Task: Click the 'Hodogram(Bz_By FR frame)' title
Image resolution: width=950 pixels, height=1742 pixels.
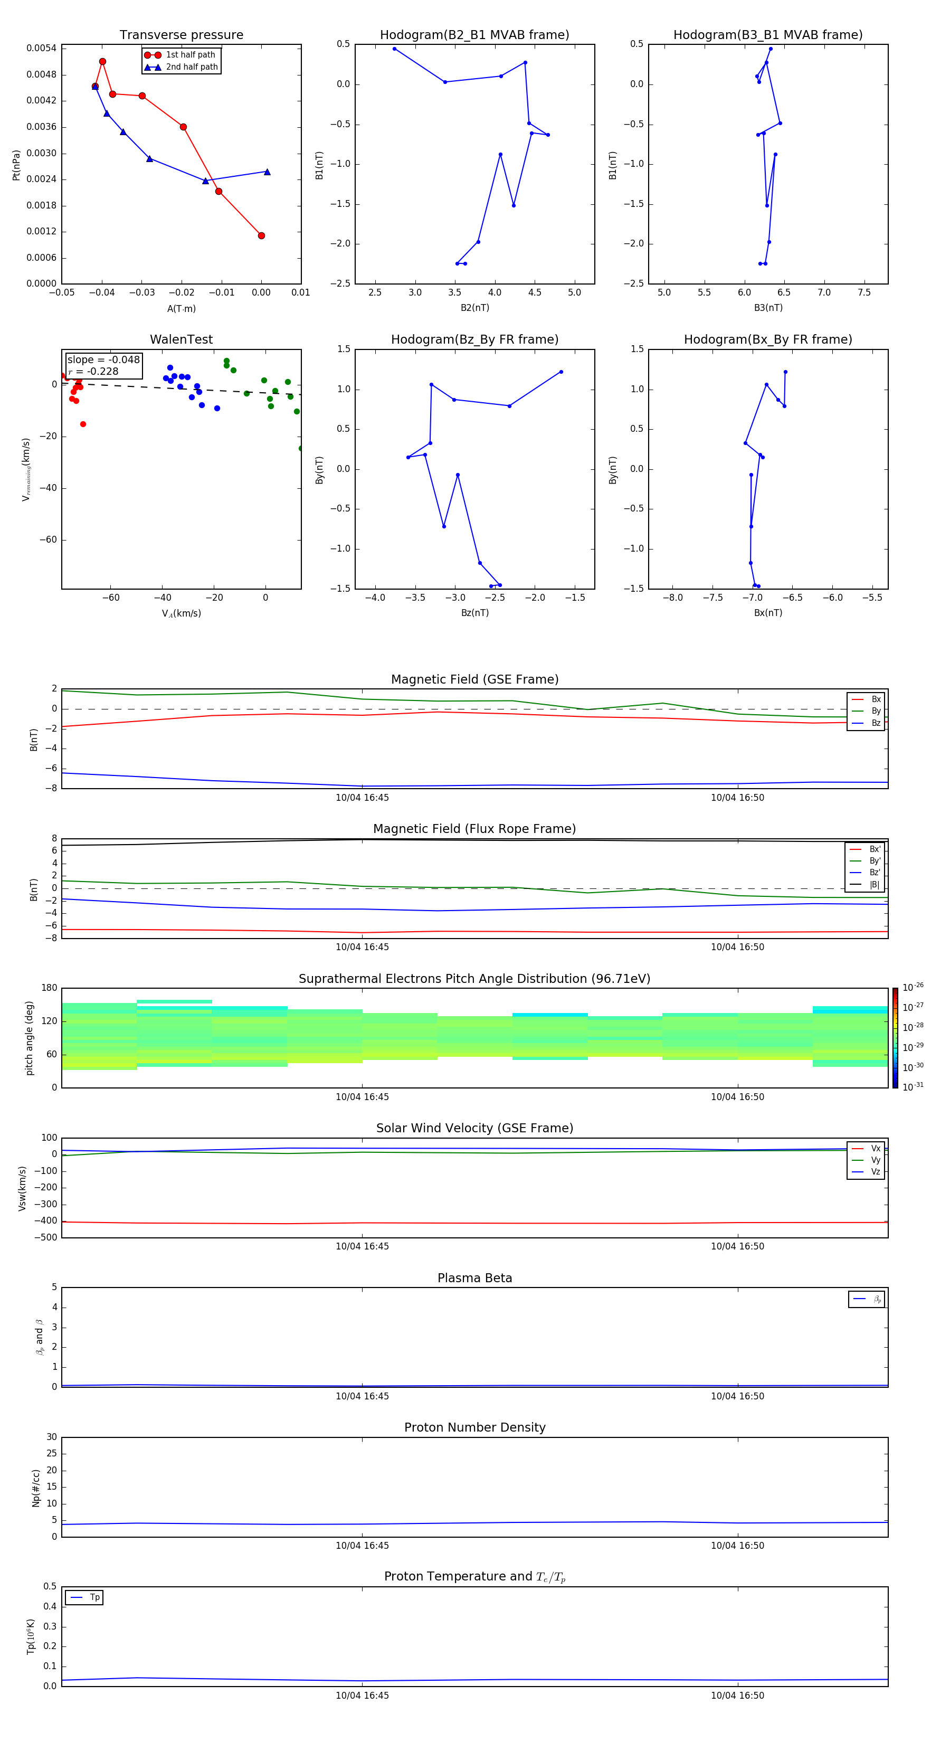Action: [x=474, y=339]
